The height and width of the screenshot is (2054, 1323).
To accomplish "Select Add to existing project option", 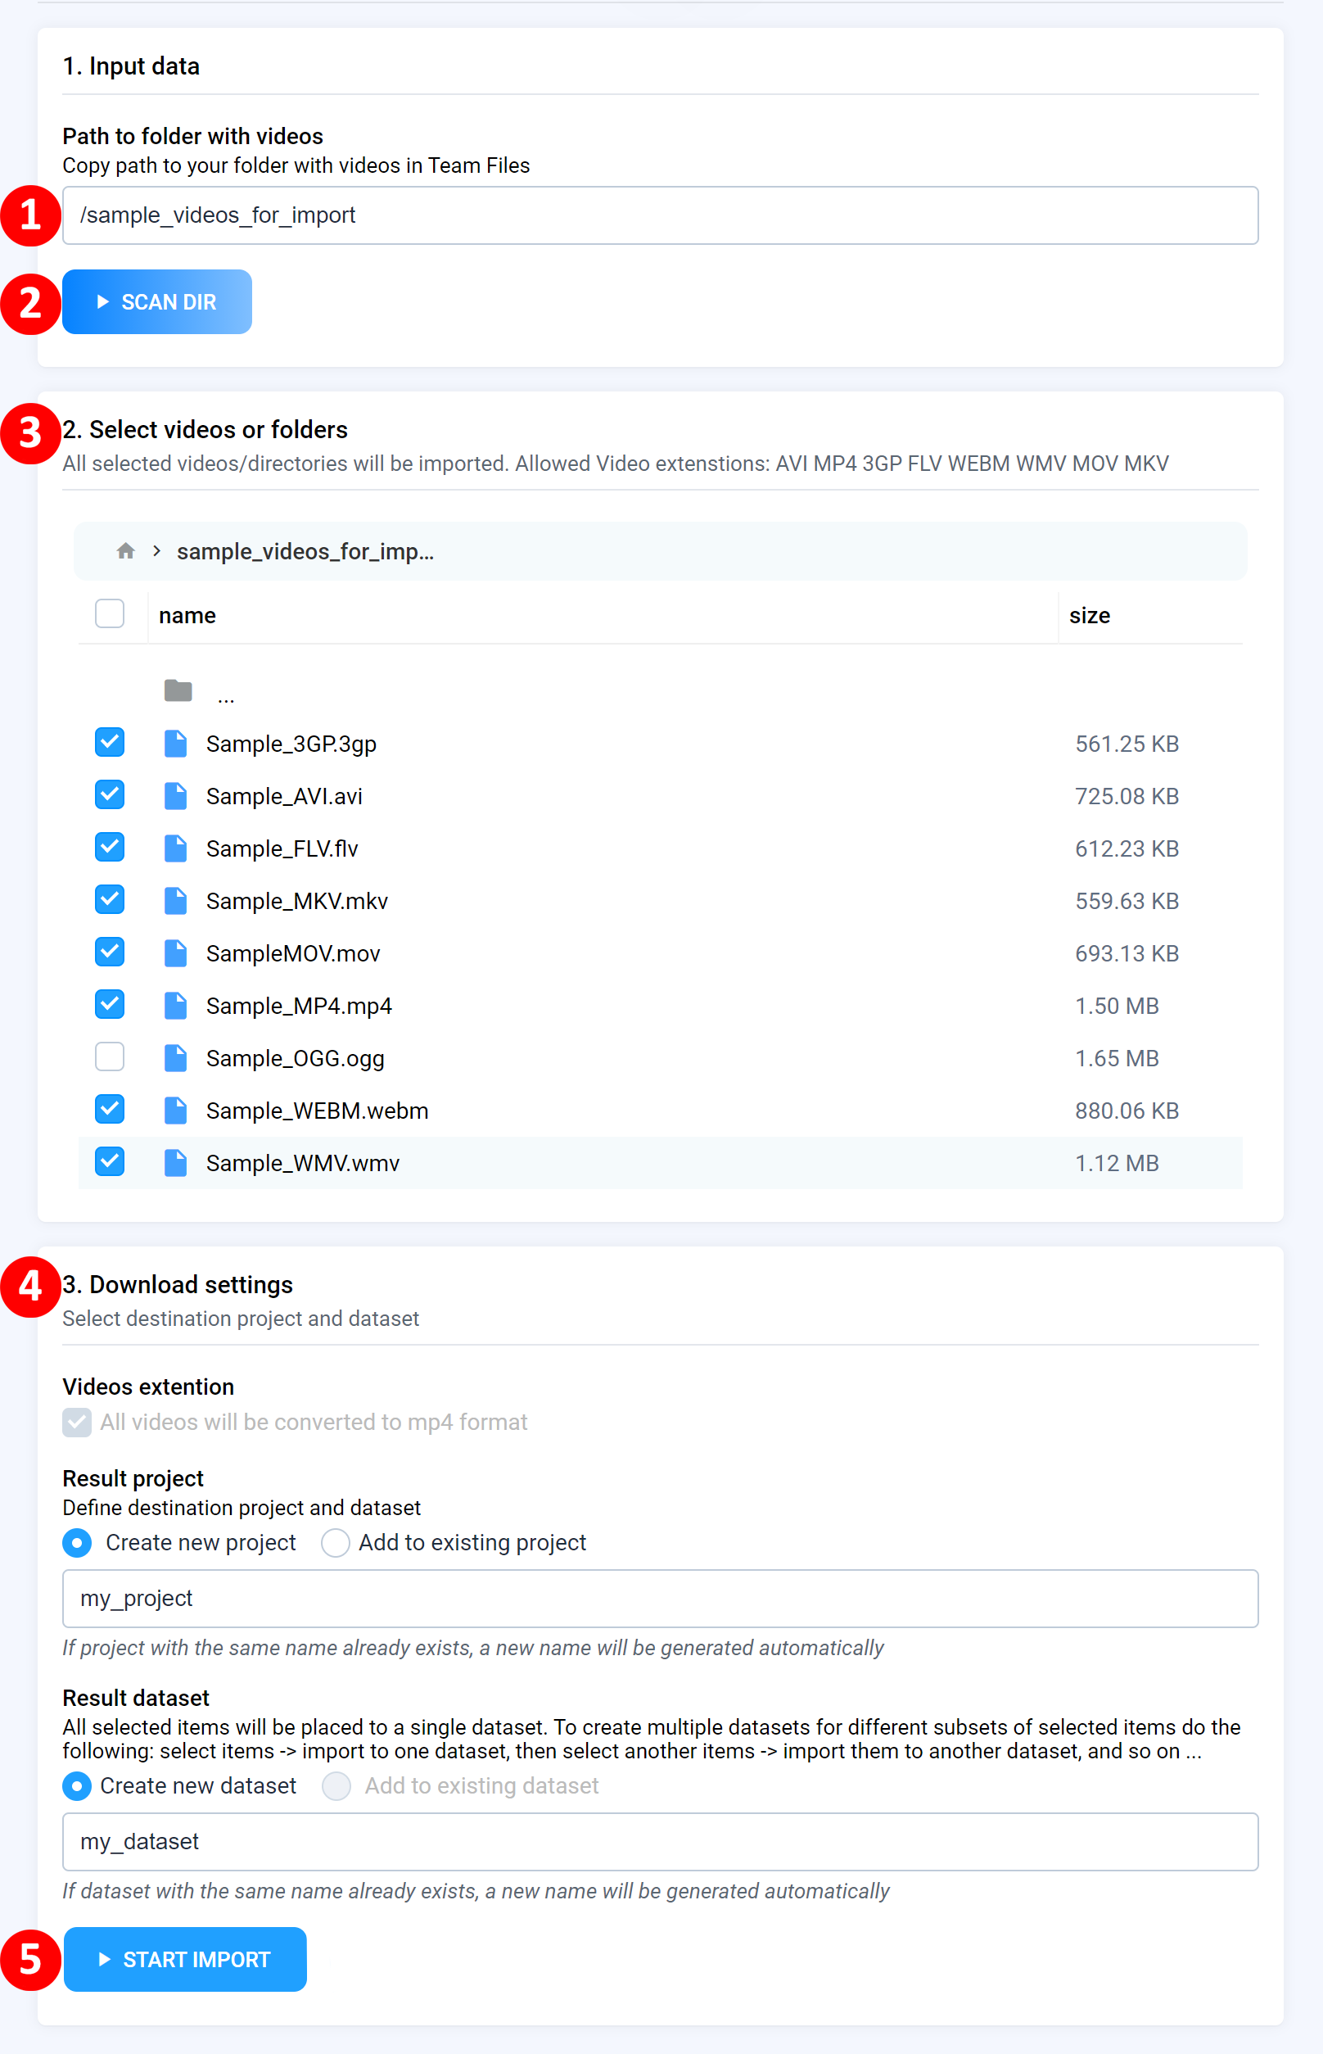I will coord(335,1543).
